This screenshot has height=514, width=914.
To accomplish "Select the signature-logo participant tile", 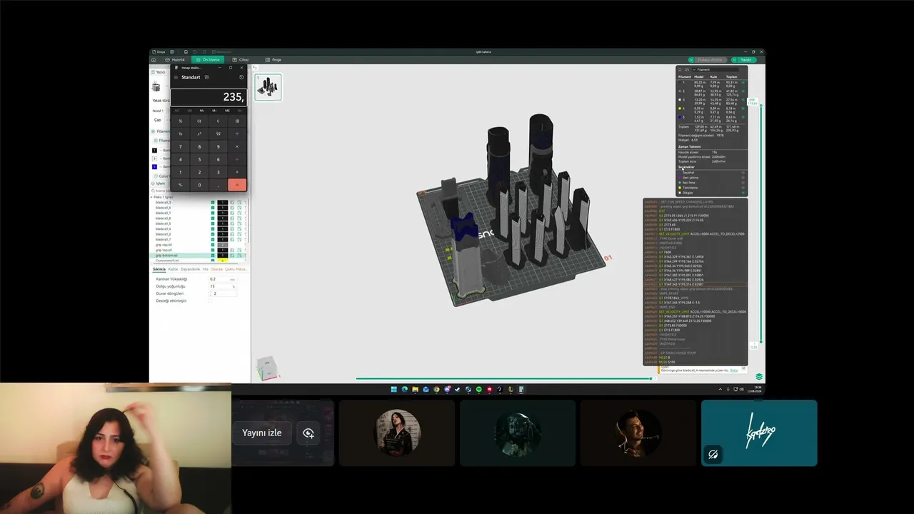I will [759, 433].
